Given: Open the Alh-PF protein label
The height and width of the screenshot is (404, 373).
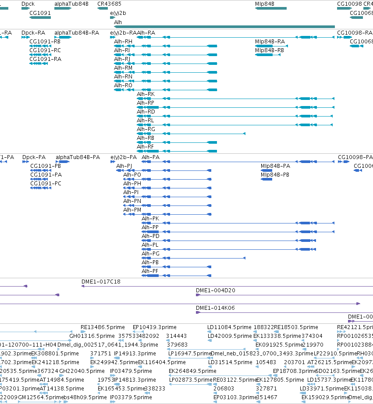Looking at the screenshot, I should [150, 271].
